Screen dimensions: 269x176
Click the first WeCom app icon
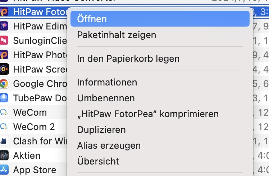point(4,112)
